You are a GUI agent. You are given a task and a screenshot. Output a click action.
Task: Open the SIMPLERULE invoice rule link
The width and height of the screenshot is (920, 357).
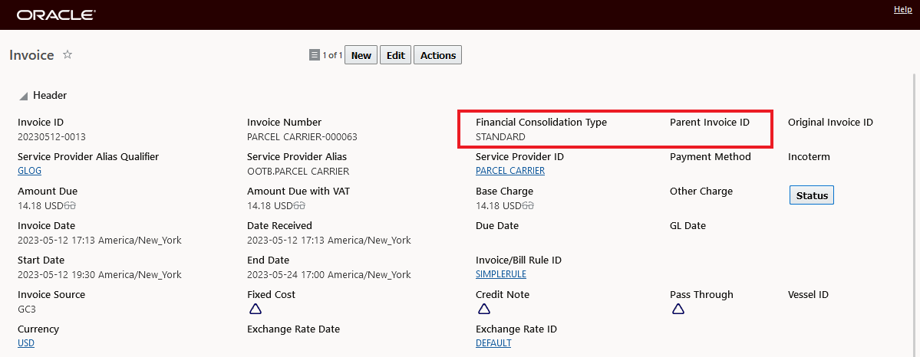click(501, 274)
